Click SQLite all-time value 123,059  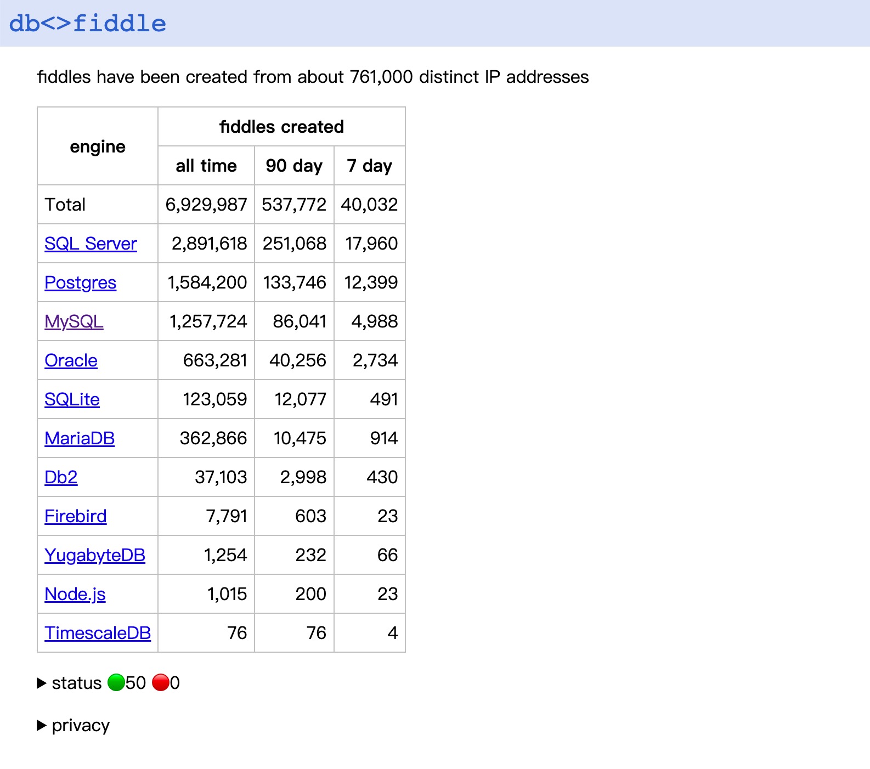point(215,399)
